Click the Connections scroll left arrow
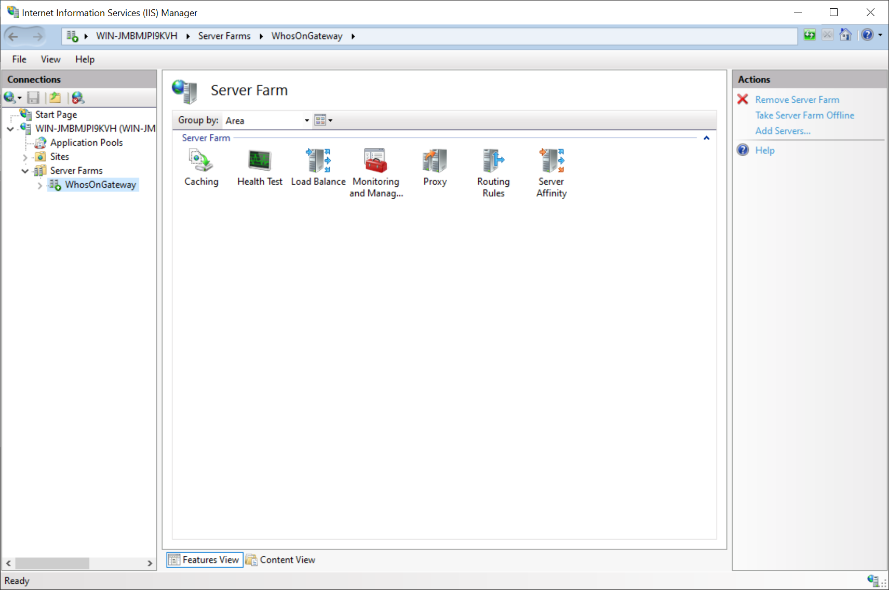Viewport: 889px width, 590px height. 8,563
